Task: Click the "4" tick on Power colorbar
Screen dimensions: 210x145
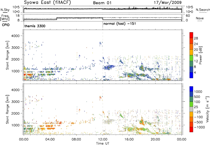Action: pos(195,72)
